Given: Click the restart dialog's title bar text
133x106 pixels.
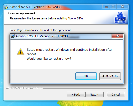Looking at the screenshot, I should (42, 36).
